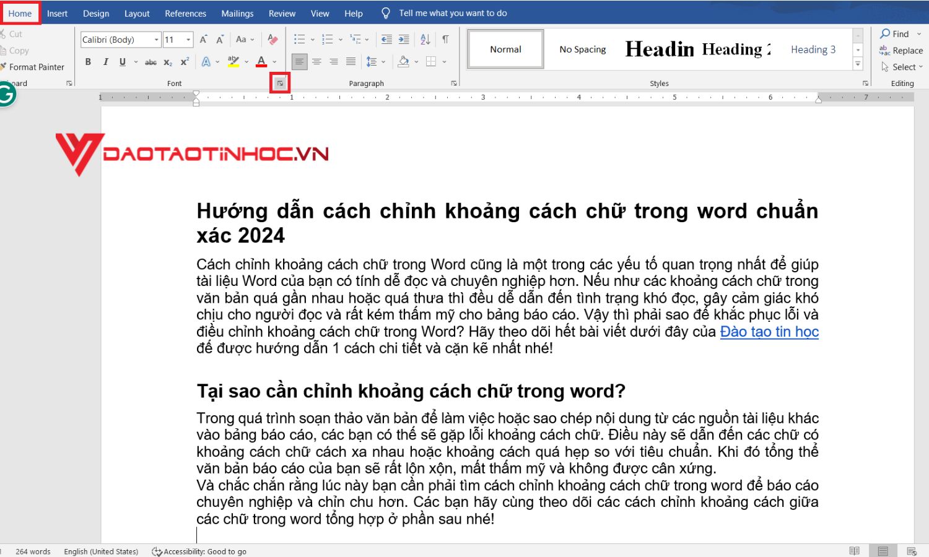Toggle Show/Hide paragraph marks
Viewport: 929px width, 557px height.
click(x=445, y=40)
